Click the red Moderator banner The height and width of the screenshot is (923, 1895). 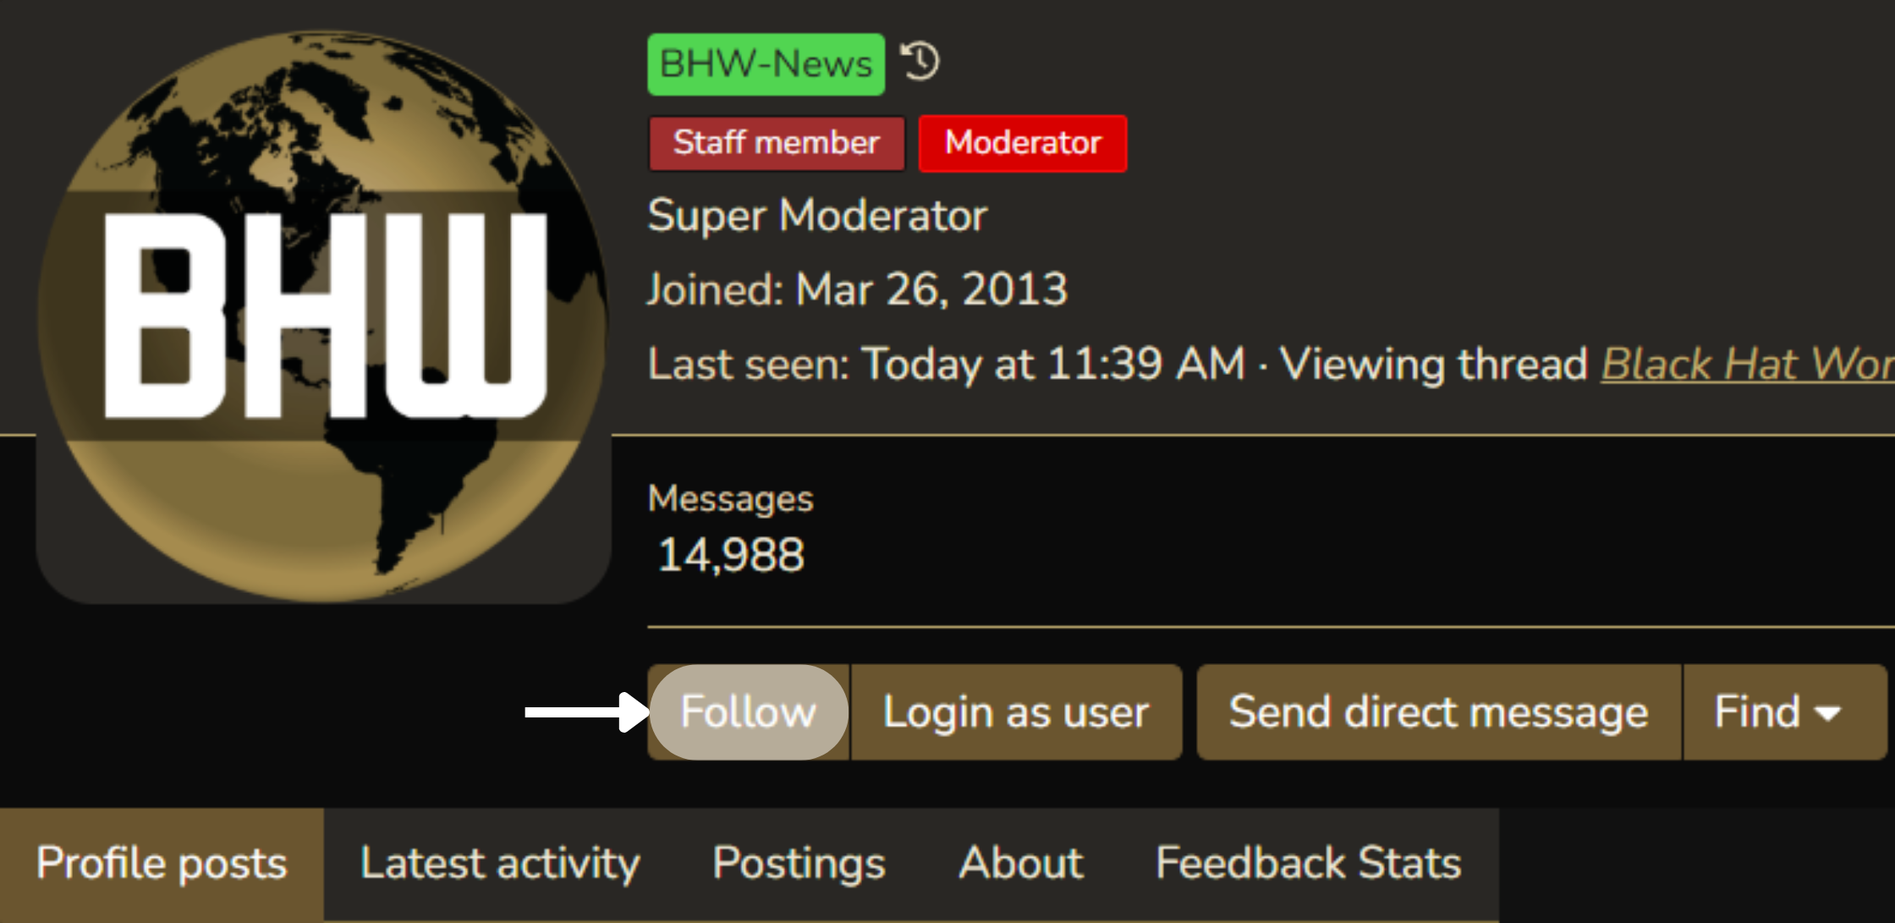click(x=1023, y=143)
